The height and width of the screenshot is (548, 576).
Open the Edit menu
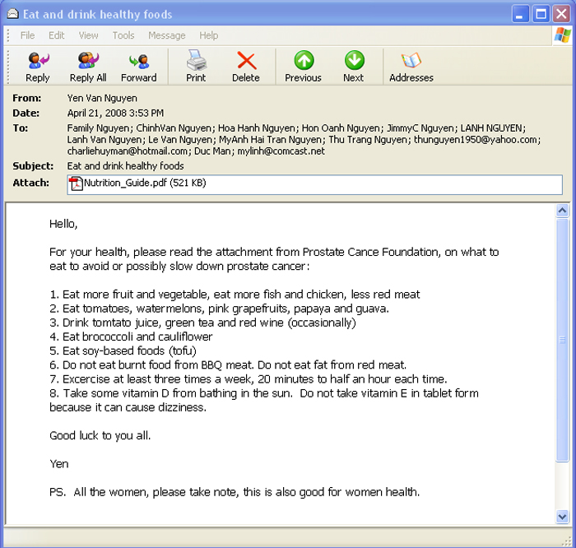[57, 35]
